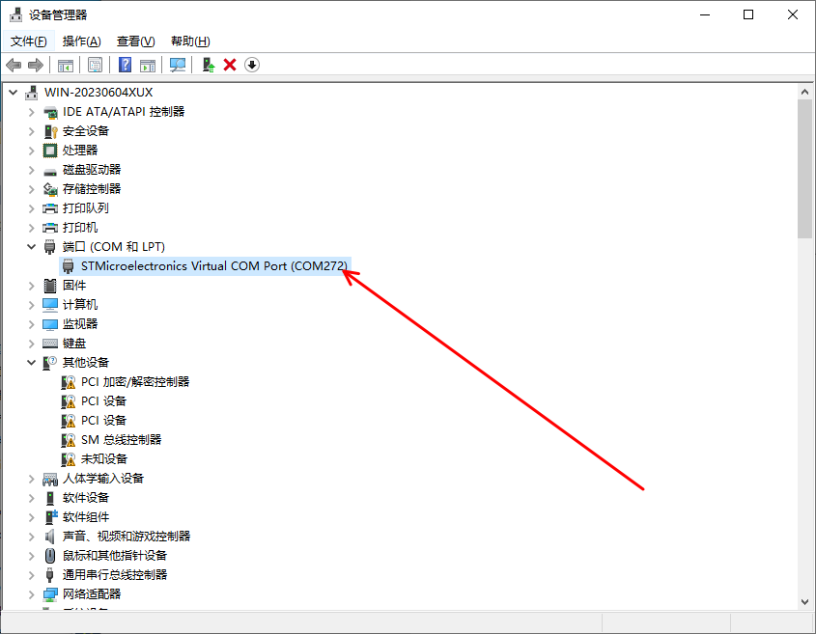Click the 鼠标和其他指针设备 mouse icon
This screenshot has height=634, width=816.
tap(50, 556)
